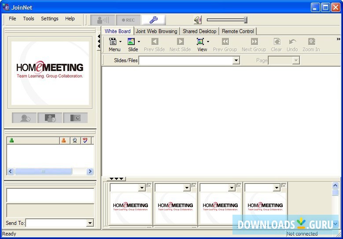Jump to Prev Group
This screenshot has width=343, height=239.
(225, 45)
